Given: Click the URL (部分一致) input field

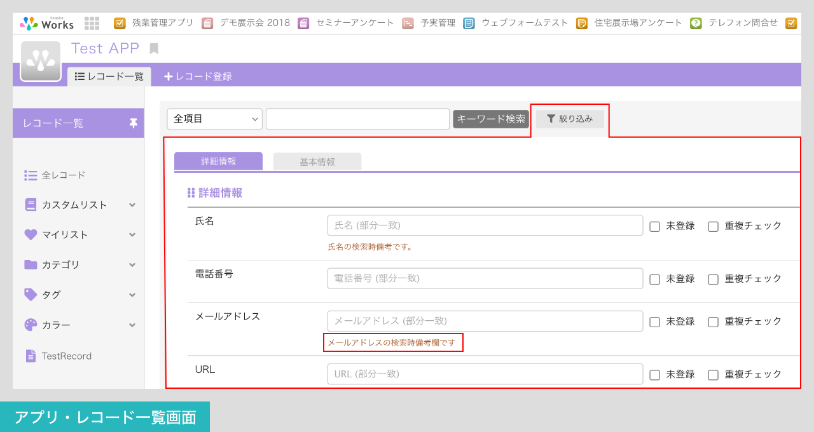Looking at the screenshot, I should pos(485,374).
